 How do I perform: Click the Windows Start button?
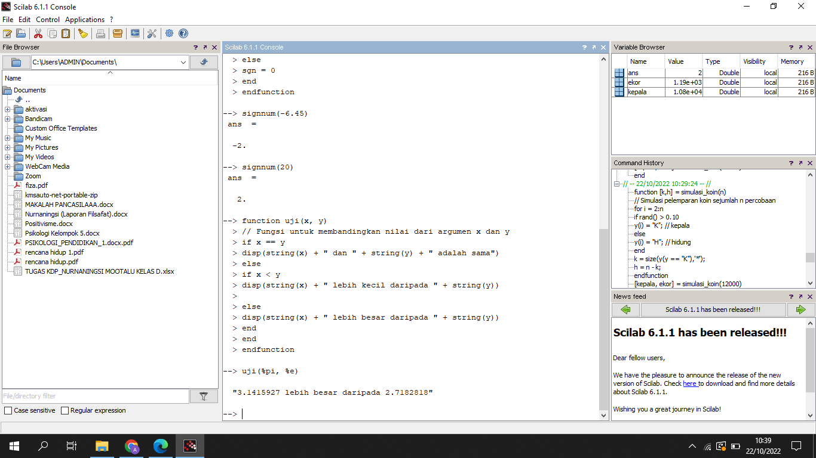click(x=14, y=445)
